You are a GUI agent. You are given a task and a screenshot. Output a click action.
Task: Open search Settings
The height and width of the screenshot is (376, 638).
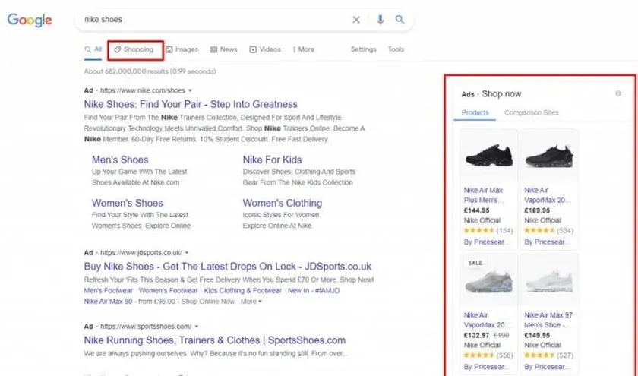coord(363,49)
